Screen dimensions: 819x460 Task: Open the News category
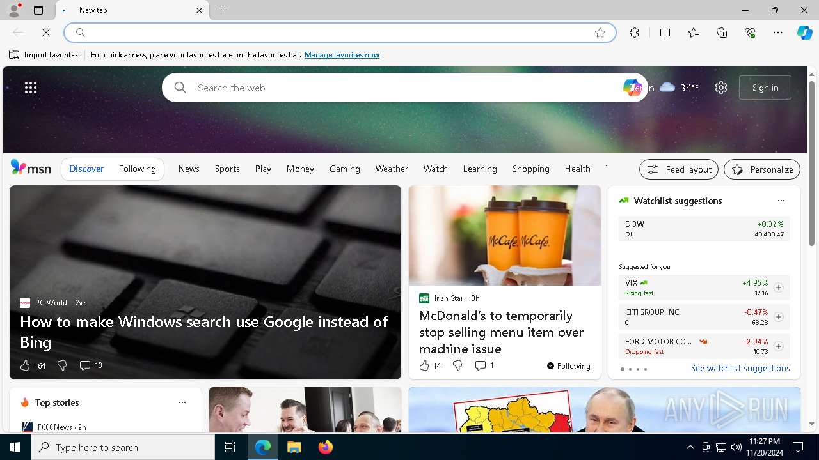click(x=189, y=169)
